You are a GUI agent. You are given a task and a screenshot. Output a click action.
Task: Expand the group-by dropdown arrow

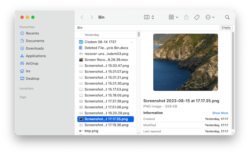click(x=177, y=17)
